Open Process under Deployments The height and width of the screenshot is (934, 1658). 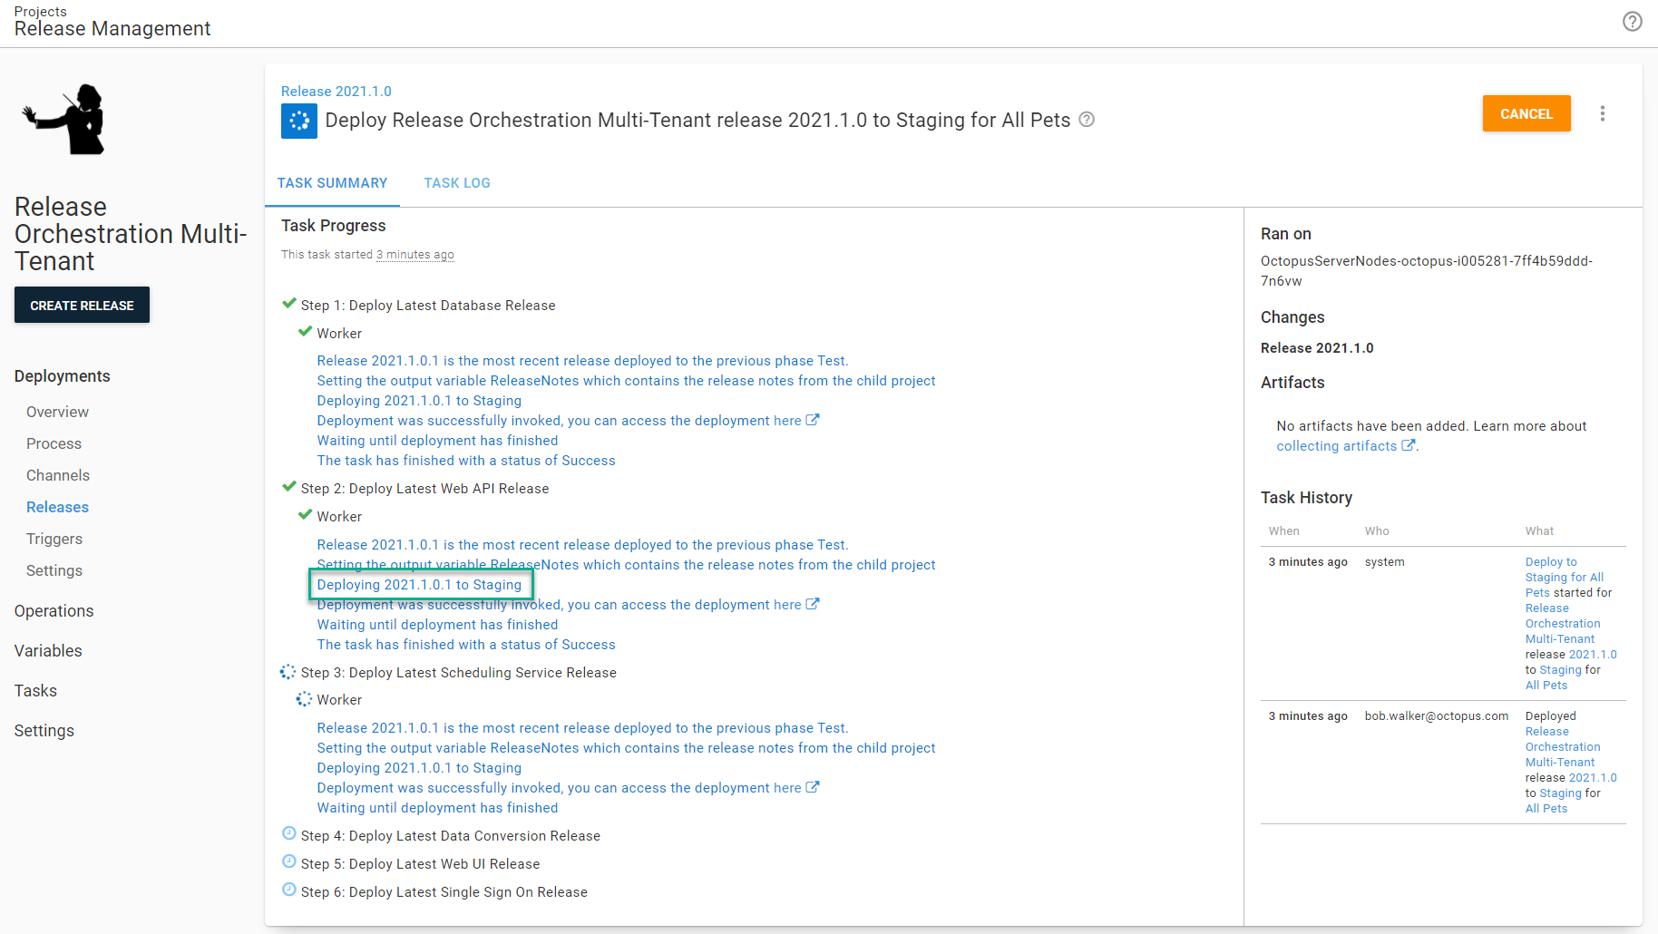[x=54, y=443]
